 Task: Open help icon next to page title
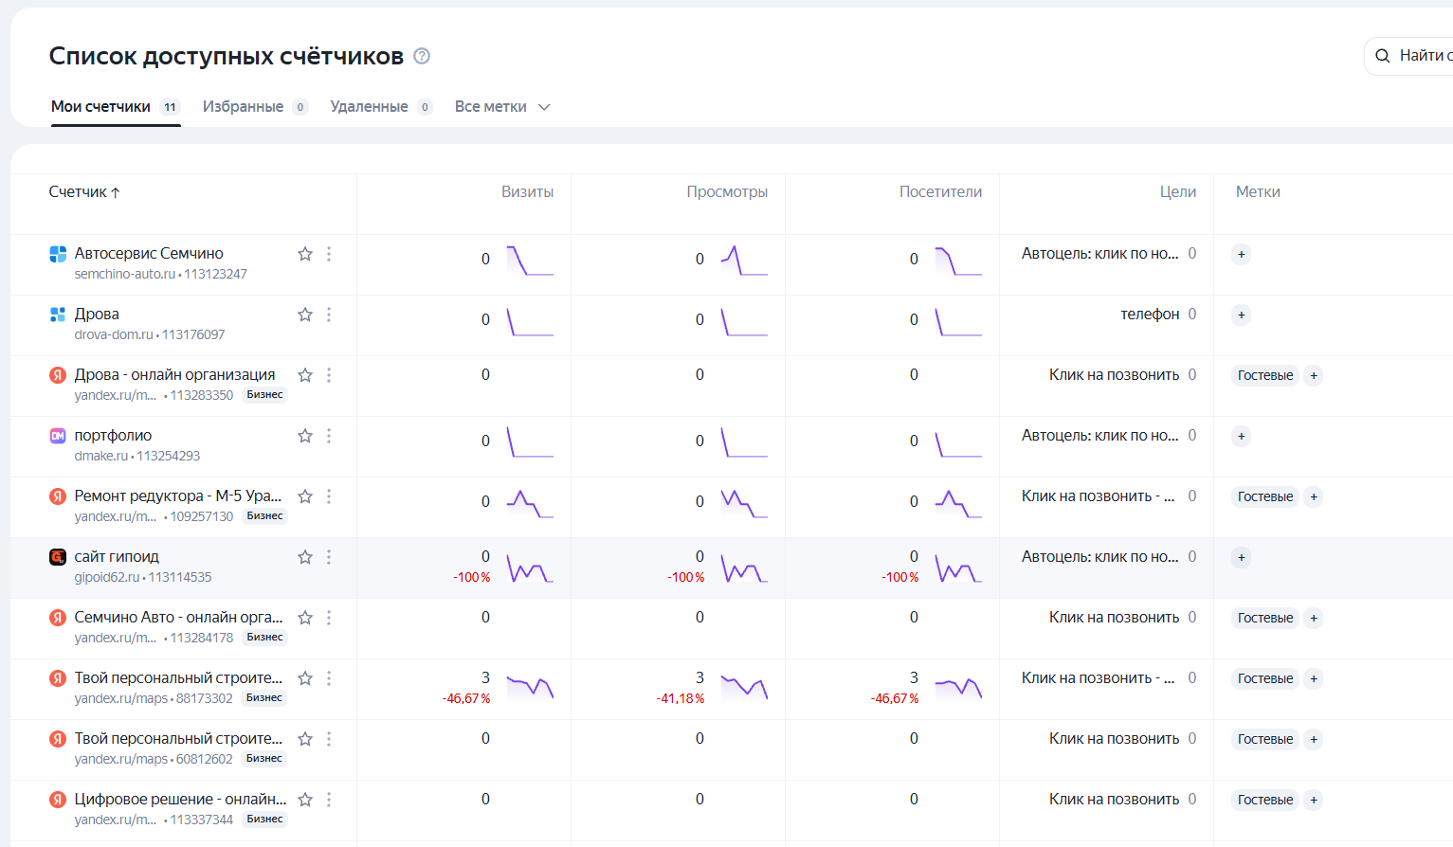422,56
